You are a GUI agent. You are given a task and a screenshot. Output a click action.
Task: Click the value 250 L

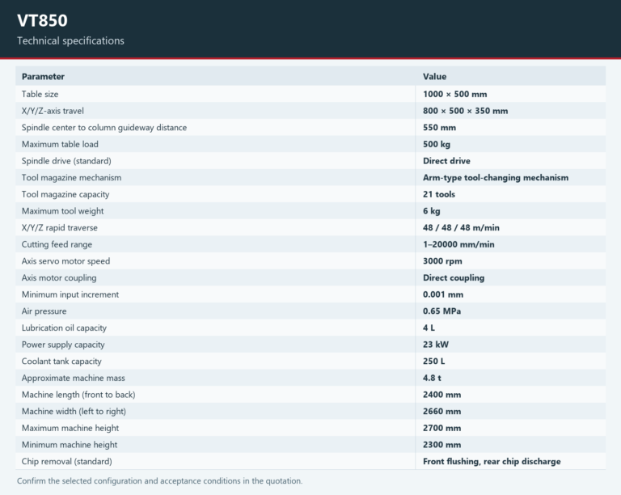tap(433, 362)
